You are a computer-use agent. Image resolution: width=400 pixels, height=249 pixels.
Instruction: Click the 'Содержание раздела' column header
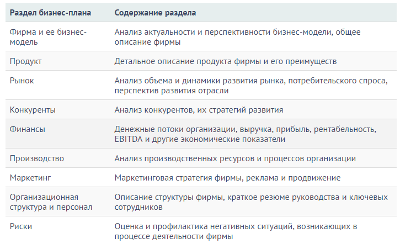tap(155, 12)
